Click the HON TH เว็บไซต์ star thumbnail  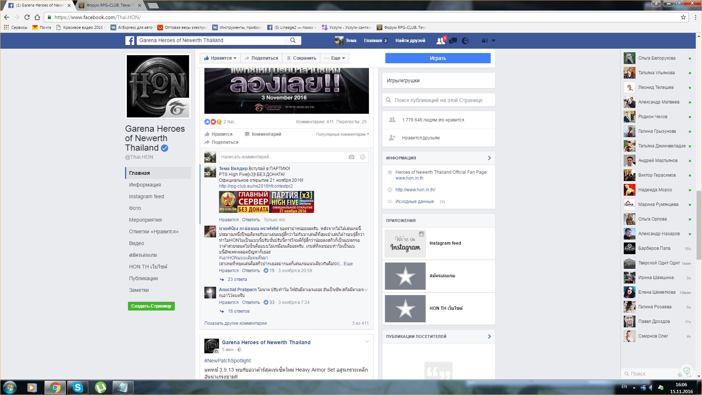coord(405,308)
